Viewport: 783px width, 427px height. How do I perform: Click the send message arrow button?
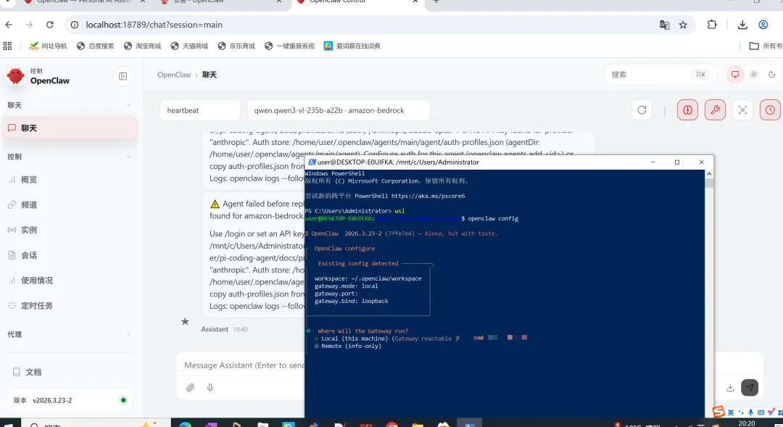750,388
